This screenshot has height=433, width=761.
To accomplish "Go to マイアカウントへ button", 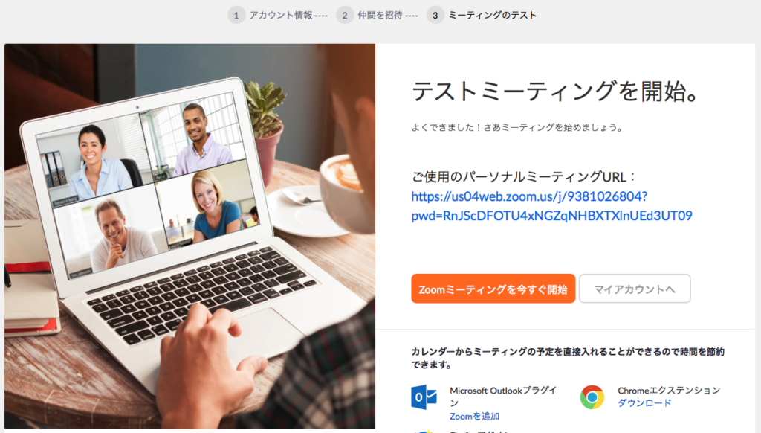I will click(x=635, y=289).
